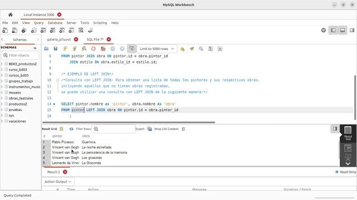Toggle auto-commit mode button
Screen dimensions: 357x200
click(x=132, y=49)
